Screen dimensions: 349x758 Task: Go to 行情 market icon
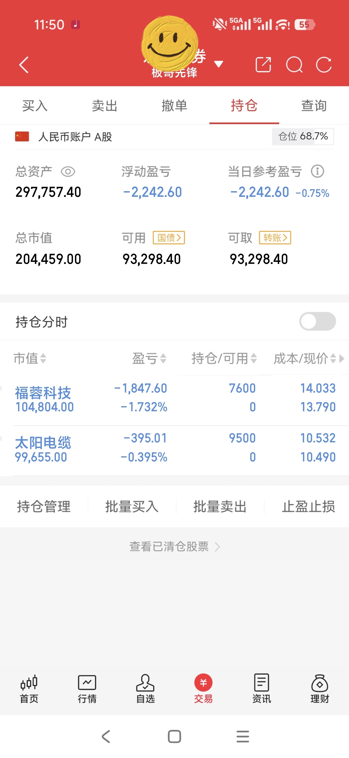(87, 689)
